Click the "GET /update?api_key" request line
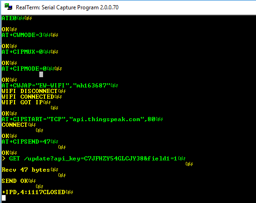This screenshot has width=256, height=203. coord(94,159)
